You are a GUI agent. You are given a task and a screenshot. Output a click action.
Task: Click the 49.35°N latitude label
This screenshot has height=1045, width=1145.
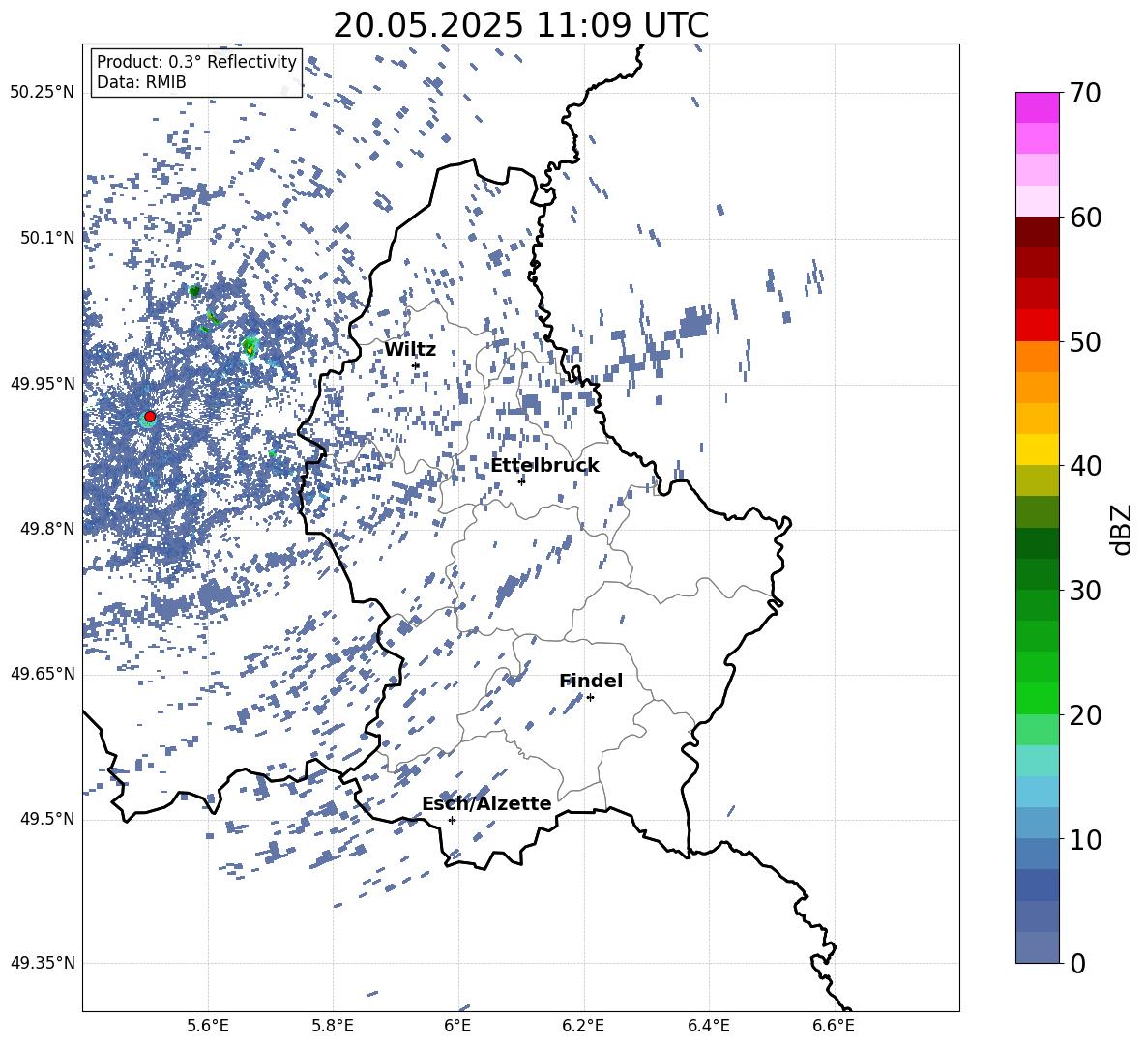[43, 963]
